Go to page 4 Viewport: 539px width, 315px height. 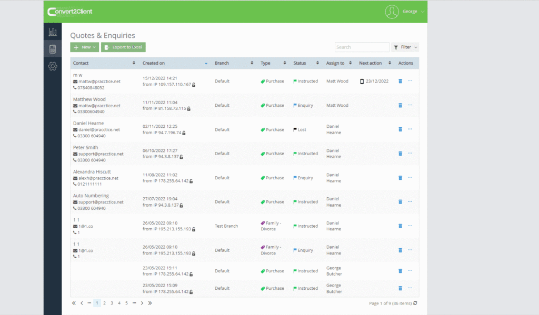click(x=119, y=303)
